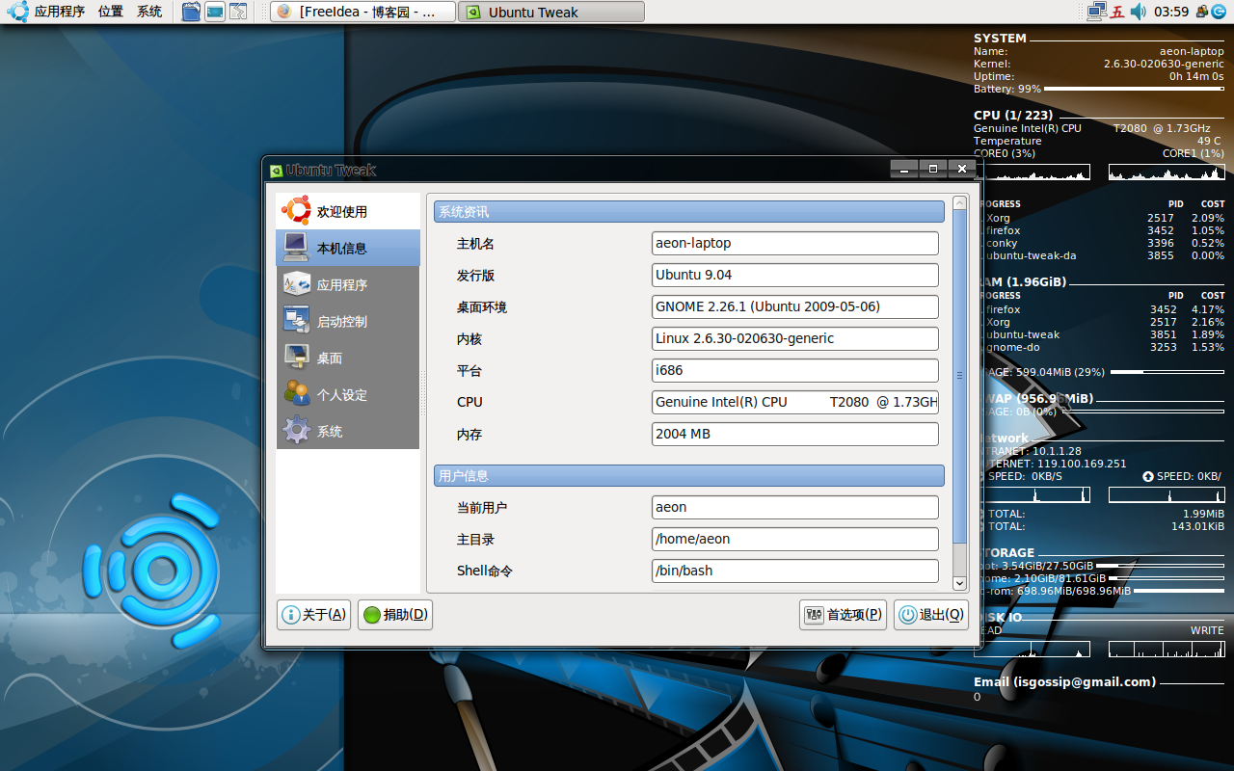Click the Ubuntu logo beside 欢迎使用
This screenshot has height=771, width=1234.
click(x=296, y=211)
